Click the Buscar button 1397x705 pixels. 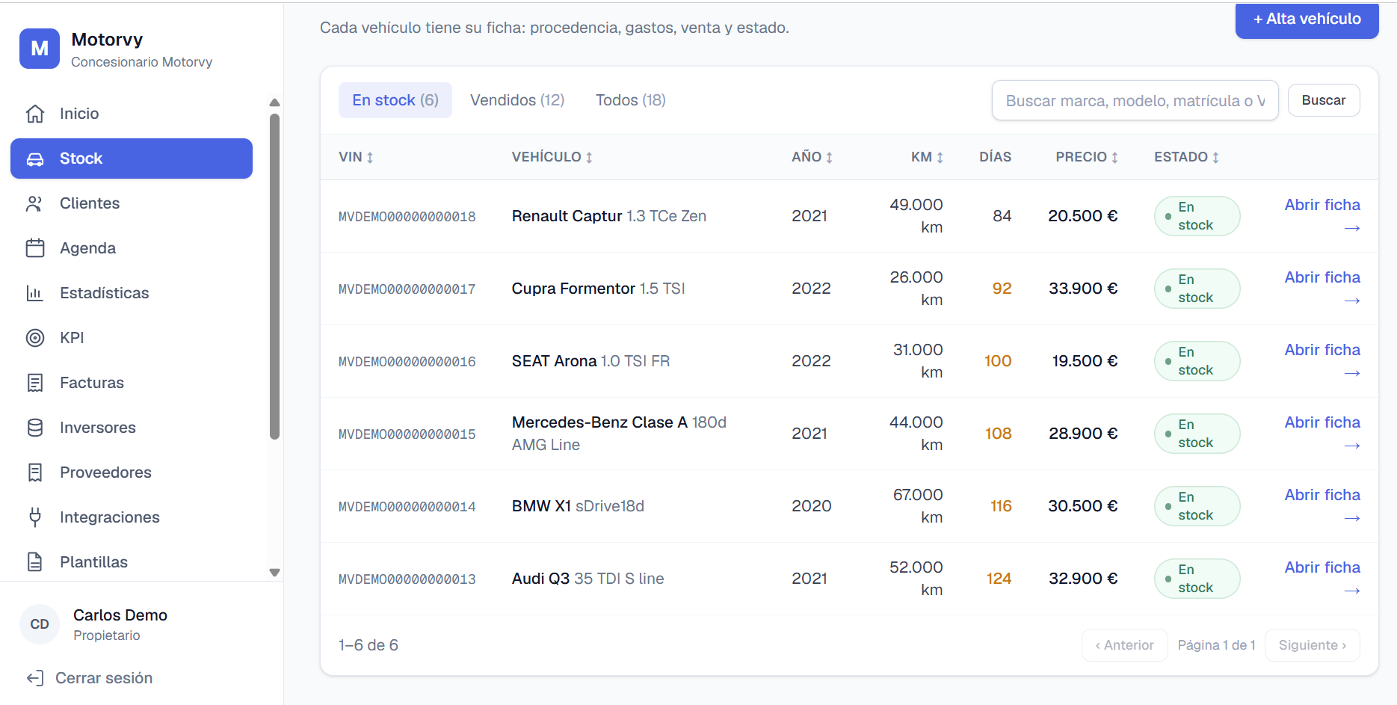(x=1324, y=100)
